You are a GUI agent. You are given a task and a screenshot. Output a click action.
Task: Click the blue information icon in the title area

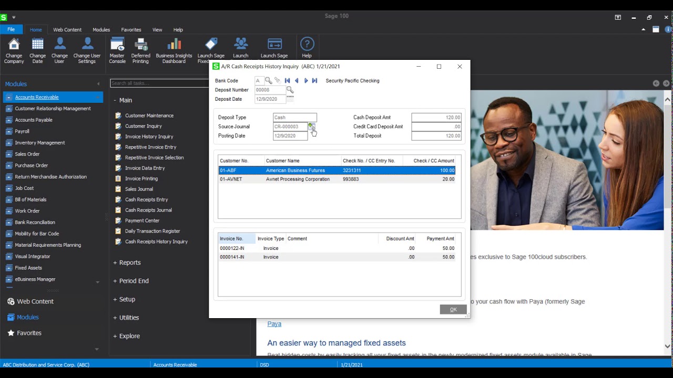(668, 29)
